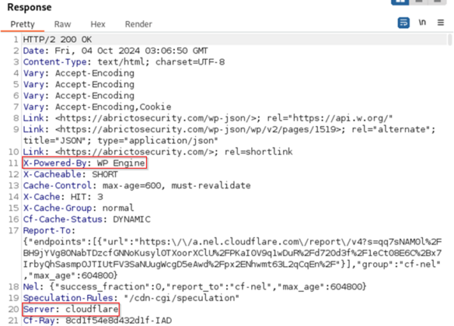
Task: Click the Response panel title
Action: click(30, 8)
